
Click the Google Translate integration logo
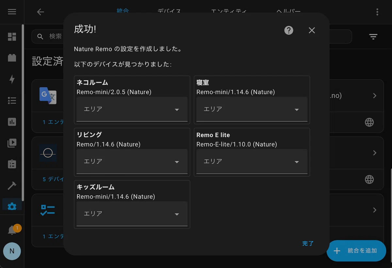48,96
